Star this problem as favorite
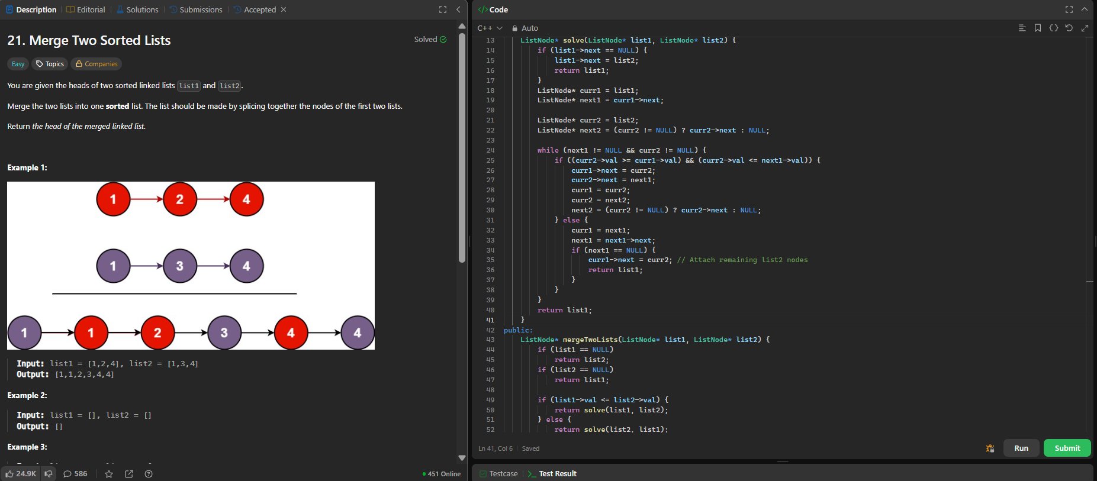1097x481 pixels. click(109, 474)
